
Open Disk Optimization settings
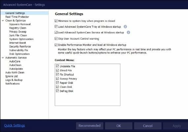pyautogui.click(x=19, y=54)
